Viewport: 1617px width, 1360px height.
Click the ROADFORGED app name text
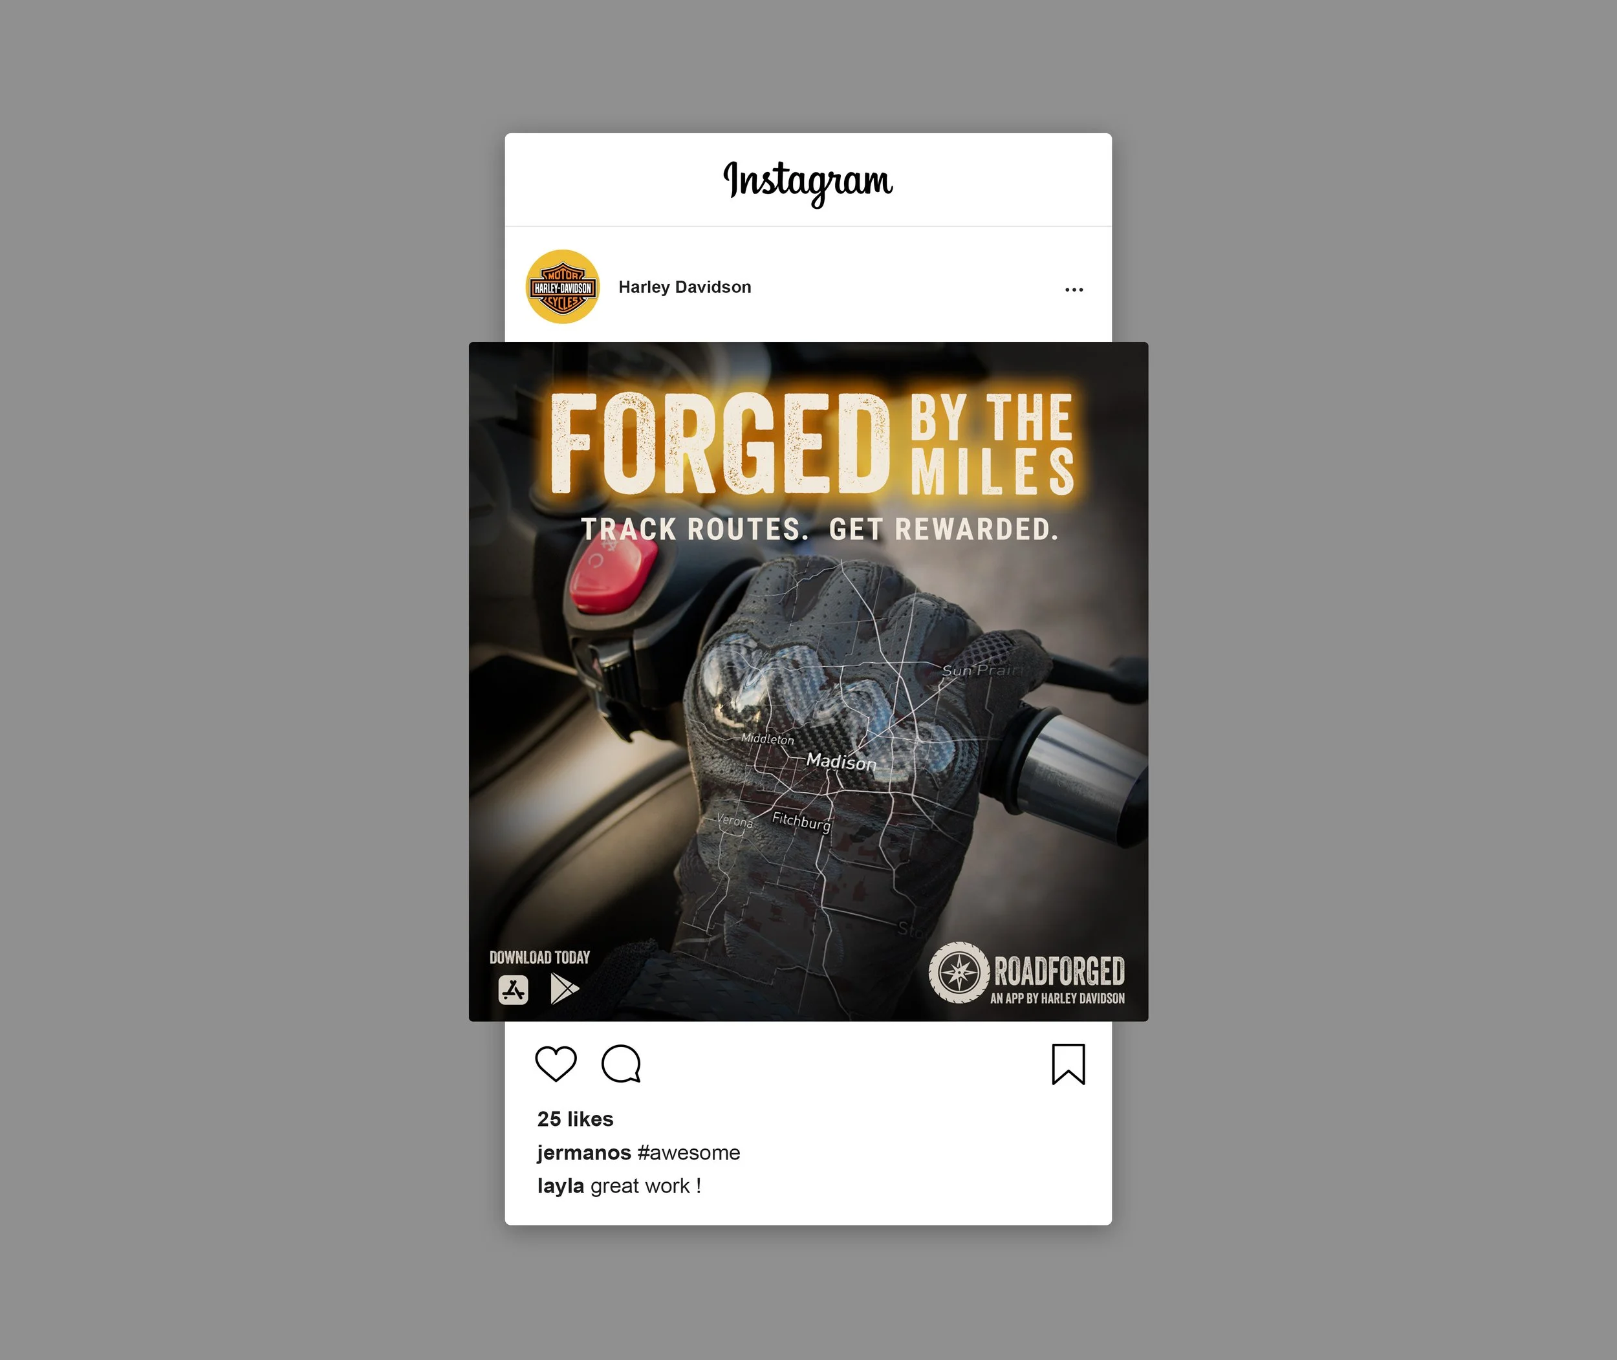tap(1059, 971)
